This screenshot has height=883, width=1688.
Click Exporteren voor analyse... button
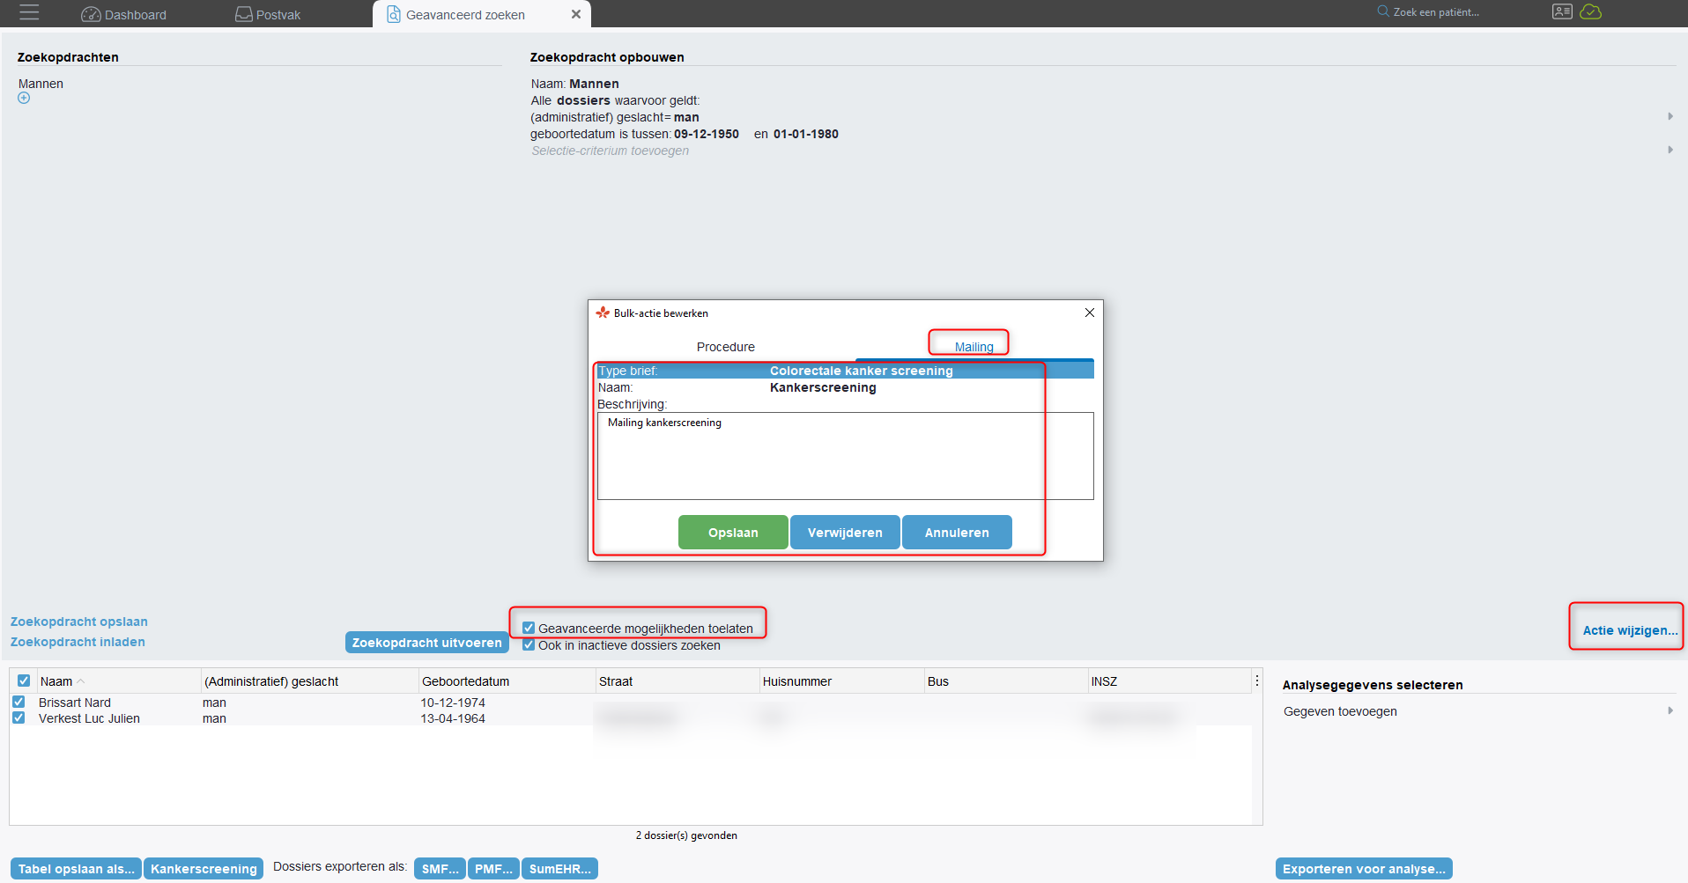1364,869
